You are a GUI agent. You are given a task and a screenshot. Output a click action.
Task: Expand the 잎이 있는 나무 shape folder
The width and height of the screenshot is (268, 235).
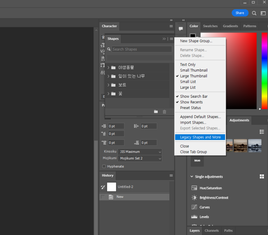tap(108, 76)
